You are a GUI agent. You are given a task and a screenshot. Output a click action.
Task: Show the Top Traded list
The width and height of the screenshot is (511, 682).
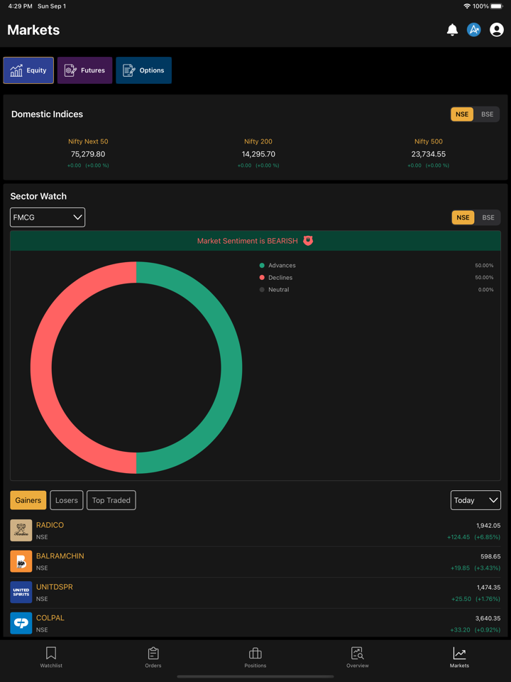[111, 500]
